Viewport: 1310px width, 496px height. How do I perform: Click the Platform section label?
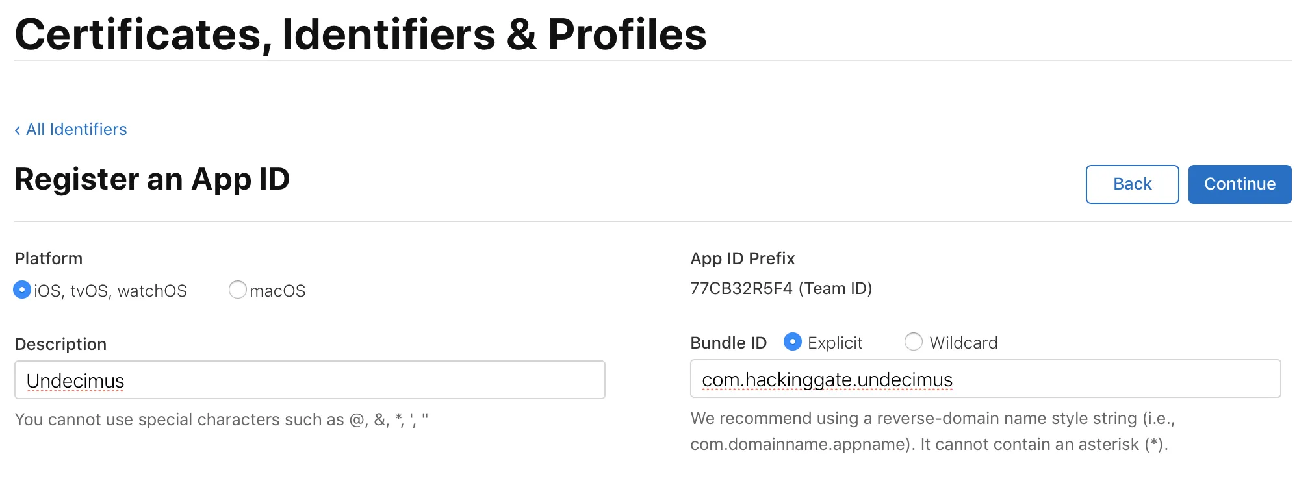pyautogui.click(x=49, y=258)
